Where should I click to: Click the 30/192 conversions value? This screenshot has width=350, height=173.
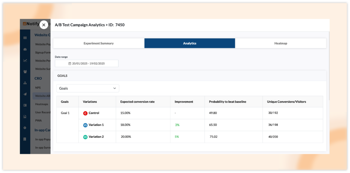tap(273, 113)
